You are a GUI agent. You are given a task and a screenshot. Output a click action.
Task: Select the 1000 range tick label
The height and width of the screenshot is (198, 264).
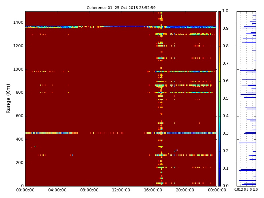[18, 69]
